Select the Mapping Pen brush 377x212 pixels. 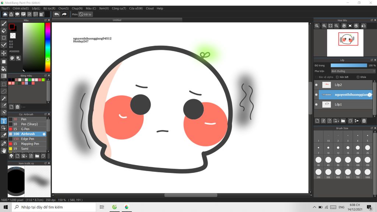27,144
